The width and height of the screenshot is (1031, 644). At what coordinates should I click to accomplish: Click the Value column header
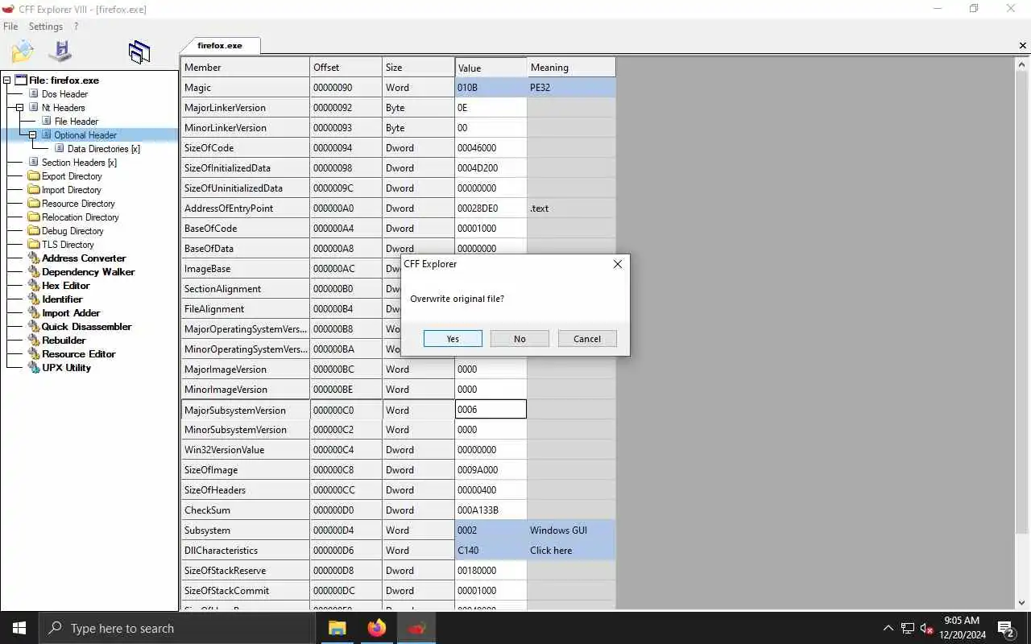click(x=491, y=68)
